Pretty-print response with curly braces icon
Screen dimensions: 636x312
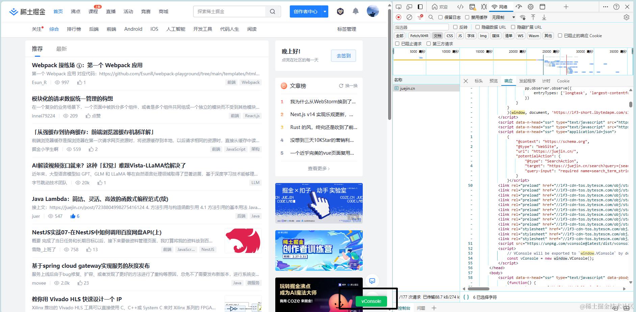coord(466,297)
